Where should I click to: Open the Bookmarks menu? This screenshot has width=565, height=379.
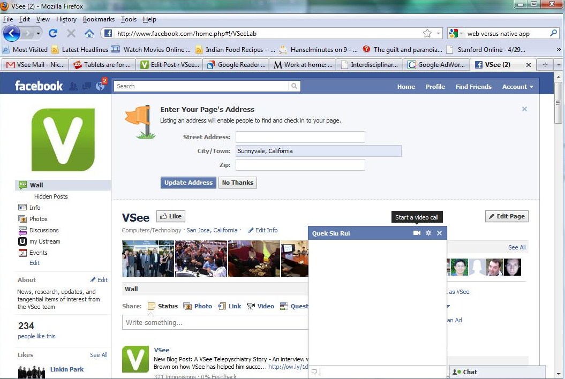pos(99,19)
